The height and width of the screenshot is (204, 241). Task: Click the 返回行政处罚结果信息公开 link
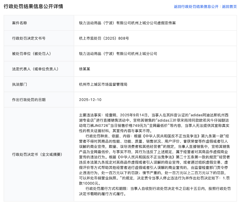(x=196, y=6)
